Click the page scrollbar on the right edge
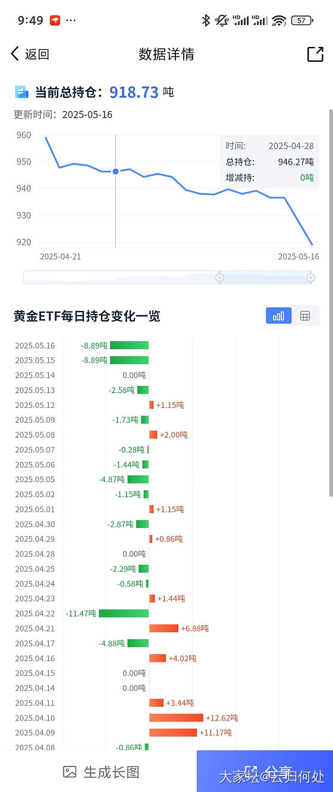Image resolution: width=333 pixels, height=792 pixels. pyautogui.click(x=331, y=302)
